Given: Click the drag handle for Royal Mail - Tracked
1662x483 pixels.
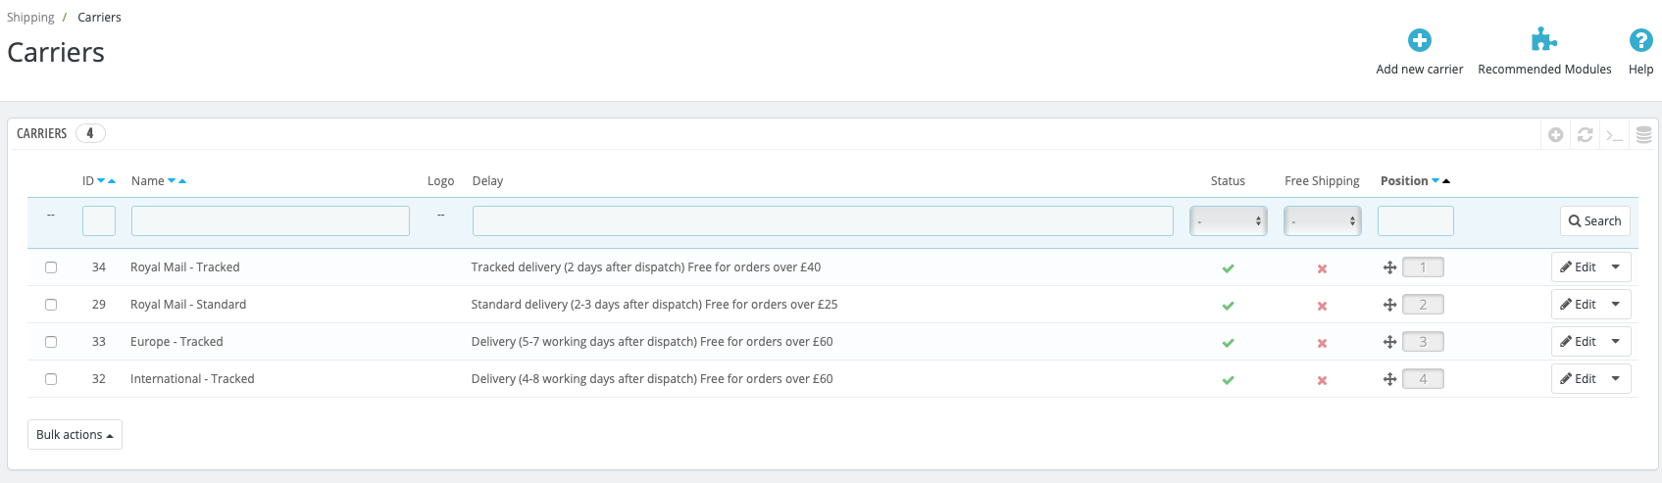Looking at the screenshot, I should tap(1389, 267).
